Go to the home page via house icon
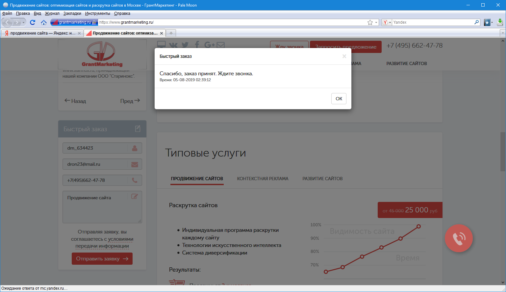Viewport: 506px width, 292px height. click(x=44, y=22)
